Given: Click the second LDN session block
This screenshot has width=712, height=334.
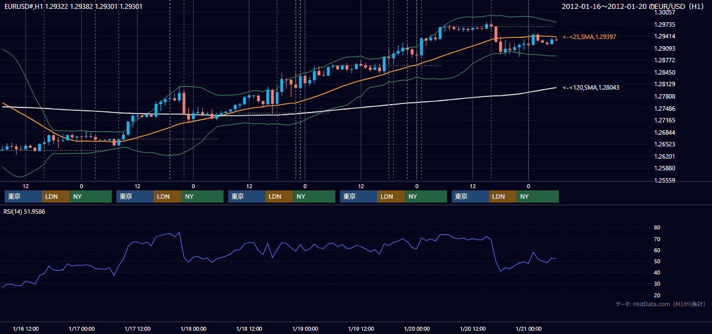Looking at the screenshot, I should pos(168,197).
